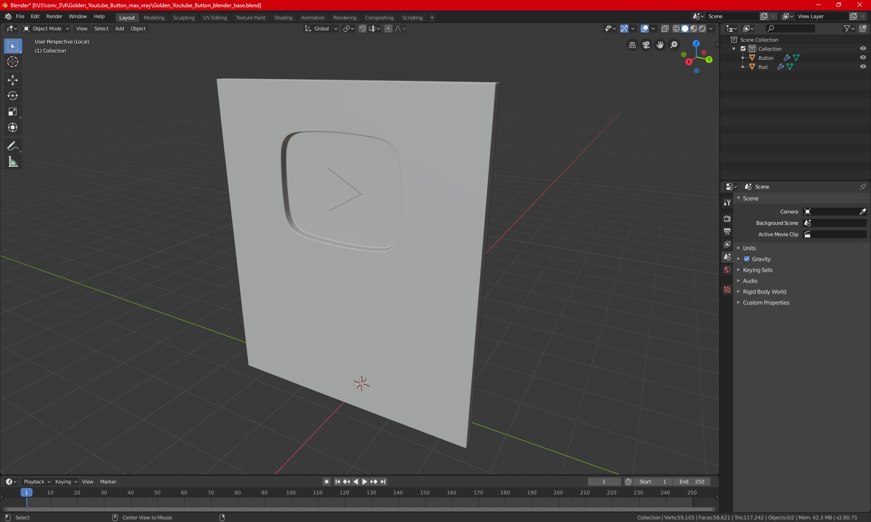Click the End frame 250 field

coord(692,482)
